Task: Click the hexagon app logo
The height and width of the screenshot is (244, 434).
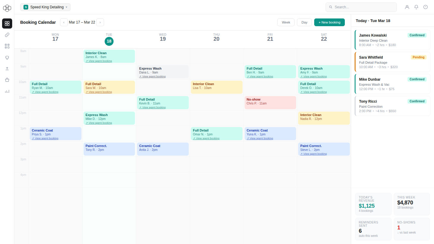Action: tap(7, 8)
